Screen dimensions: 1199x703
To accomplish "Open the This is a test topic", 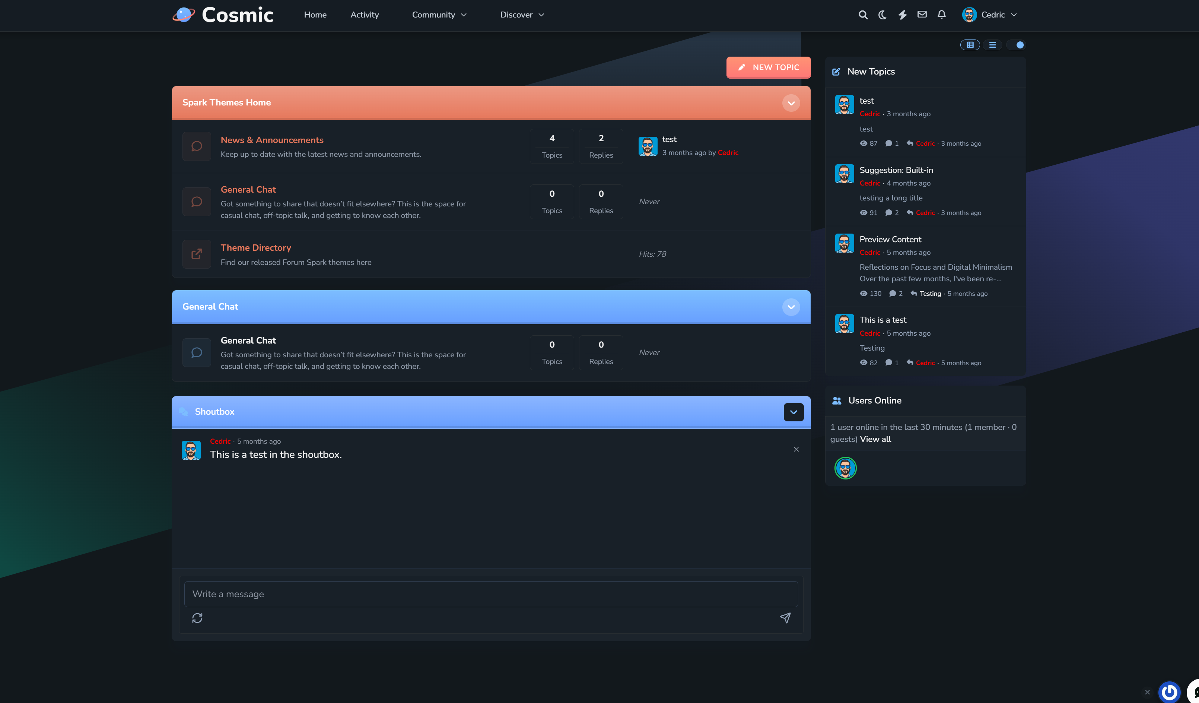I will pyautogui.click(x=882, y=320).
